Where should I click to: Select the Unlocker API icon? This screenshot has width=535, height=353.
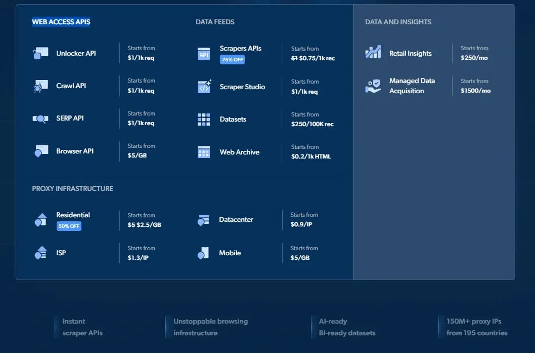[41, 53]
